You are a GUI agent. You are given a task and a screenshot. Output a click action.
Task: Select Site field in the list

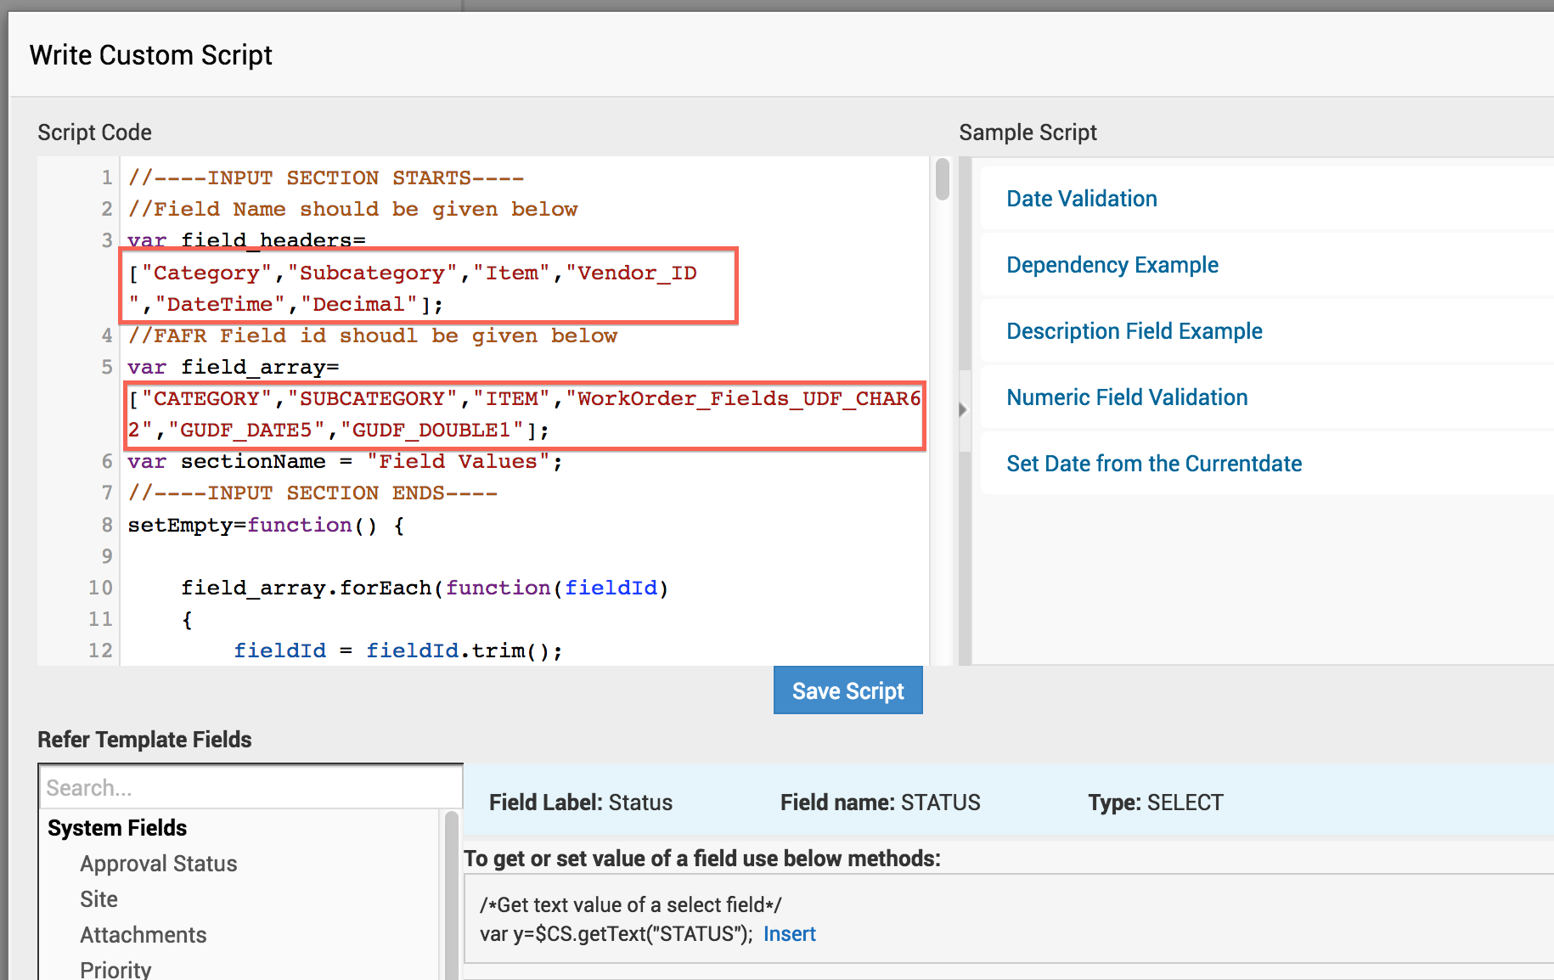click(99, 899)
